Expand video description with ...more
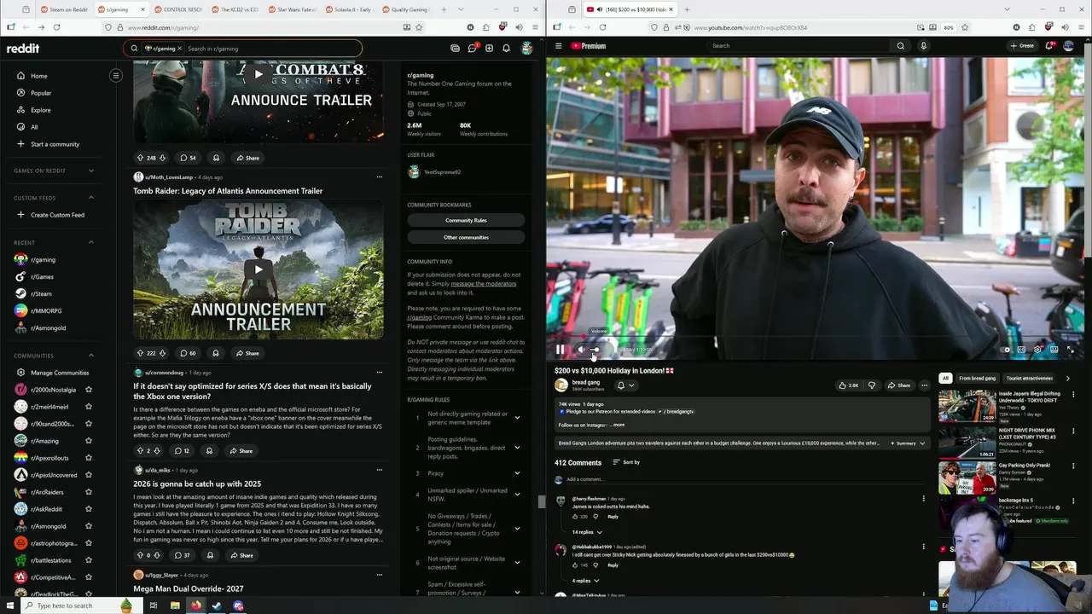This screenshot has width=1092, height=614. tap(617, 425)
